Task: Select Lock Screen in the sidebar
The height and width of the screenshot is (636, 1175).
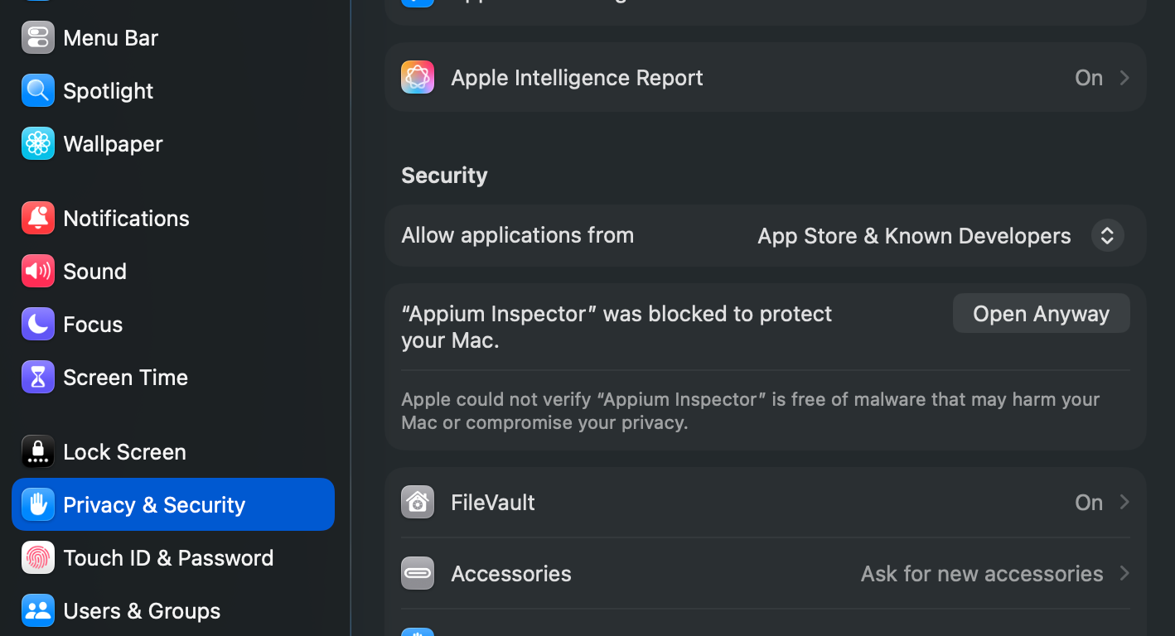Action: pyautogui.click(x=124, y=452)
